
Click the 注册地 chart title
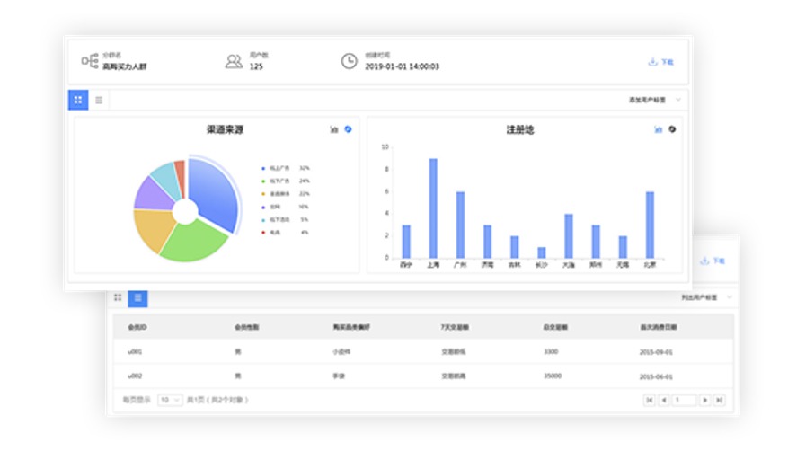pyautogui.click(x=519, y=129)
